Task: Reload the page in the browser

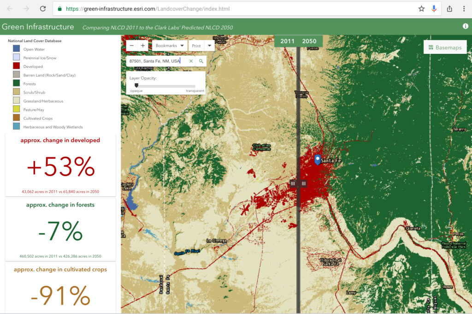Action: point(42,9)
